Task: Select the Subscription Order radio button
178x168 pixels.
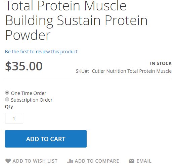Action: (7, 99)
